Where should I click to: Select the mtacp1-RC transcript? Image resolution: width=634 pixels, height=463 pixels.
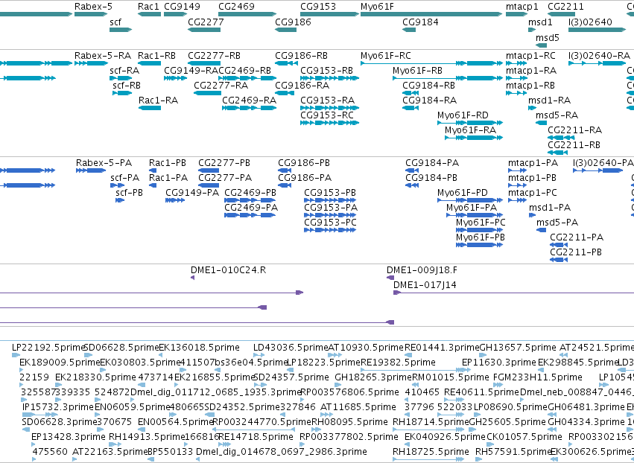pos(516,63)
